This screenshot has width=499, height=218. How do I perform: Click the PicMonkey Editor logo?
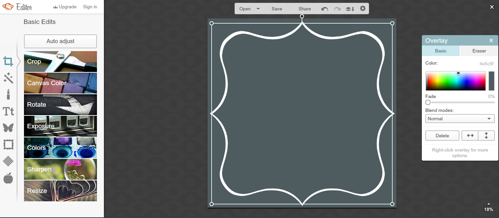17,7
